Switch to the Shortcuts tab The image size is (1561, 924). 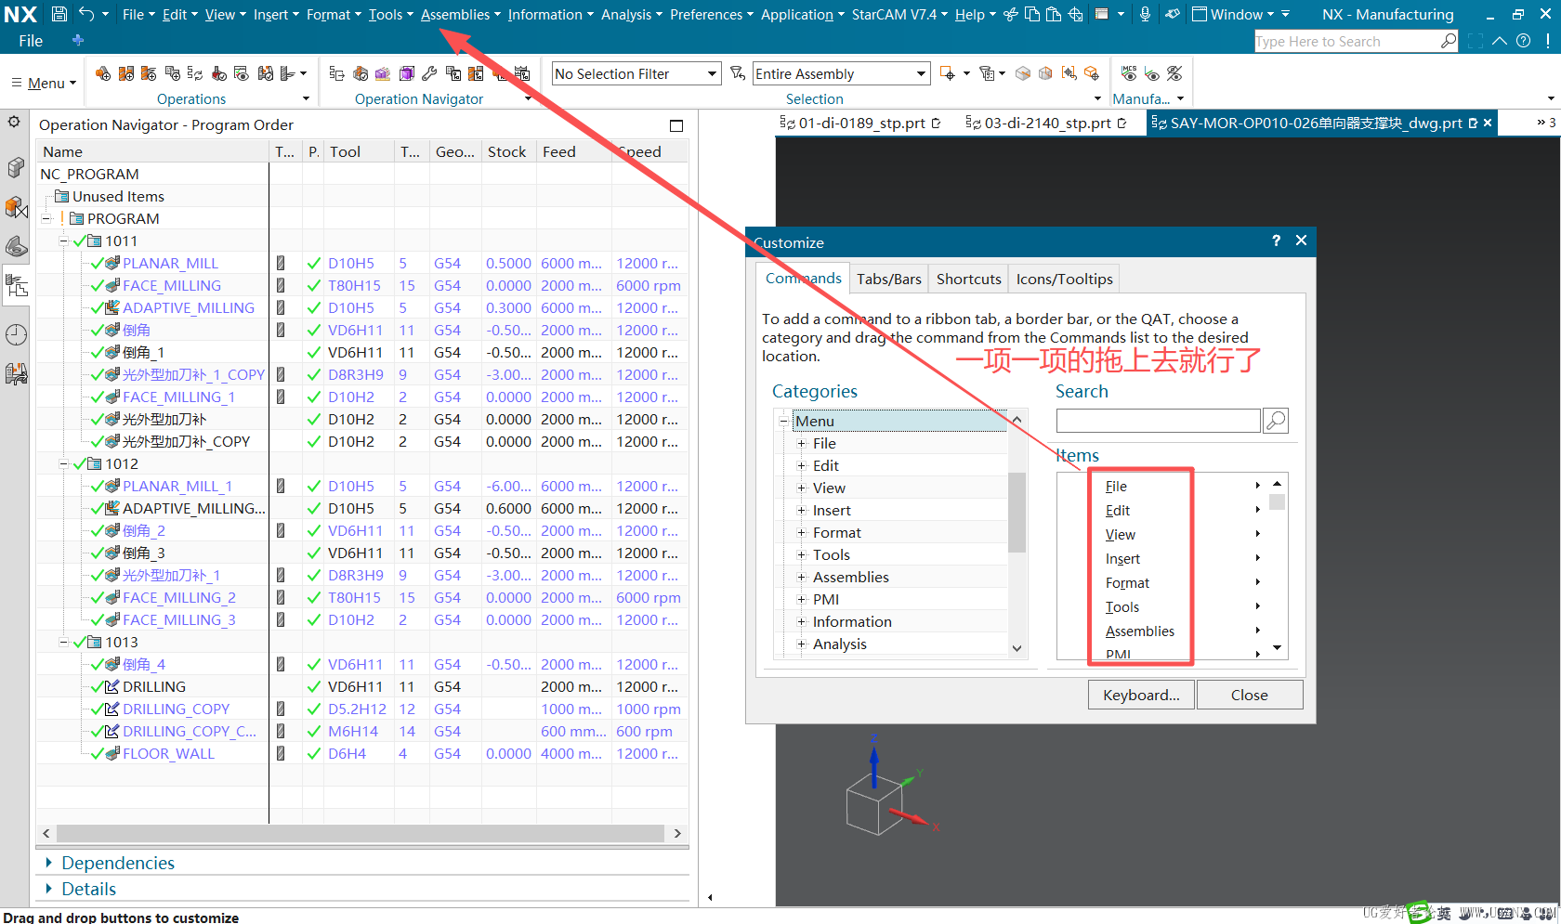tap(968, 279)
